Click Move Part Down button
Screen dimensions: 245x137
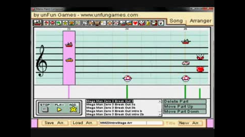185,112
